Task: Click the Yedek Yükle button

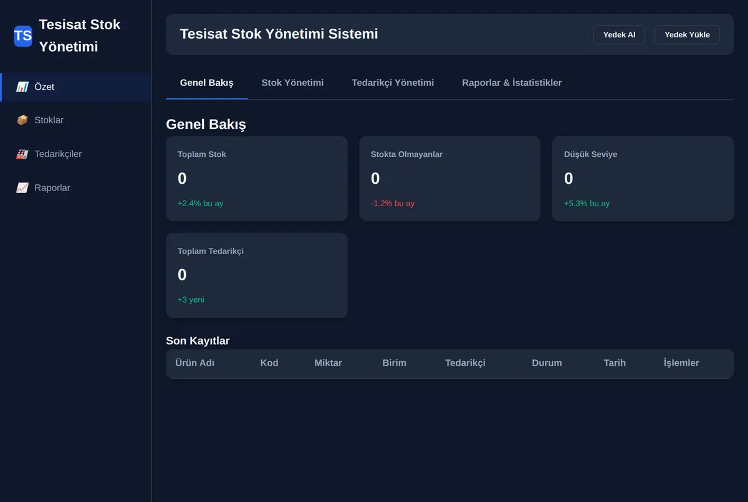Action: point(687,35)
